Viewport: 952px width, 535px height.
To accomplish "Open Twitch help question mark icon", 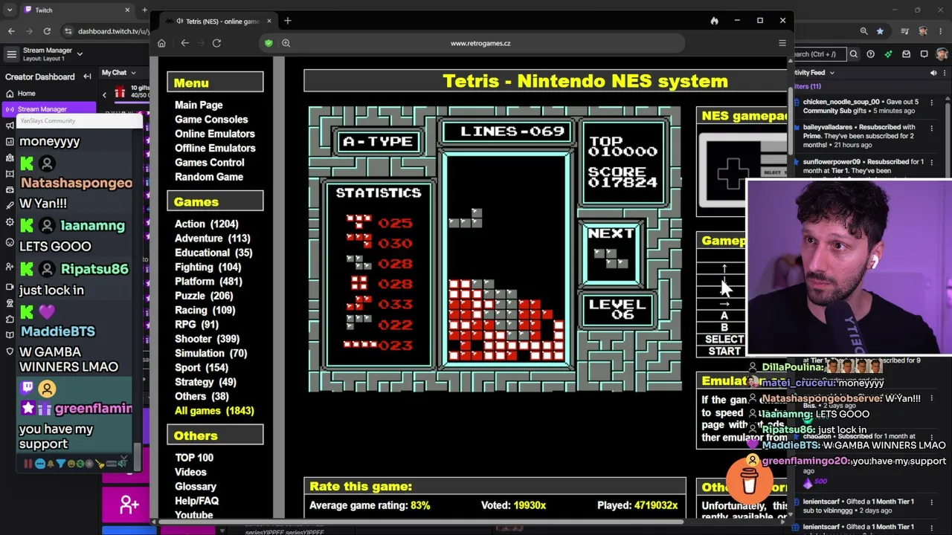I will point(870,54).
